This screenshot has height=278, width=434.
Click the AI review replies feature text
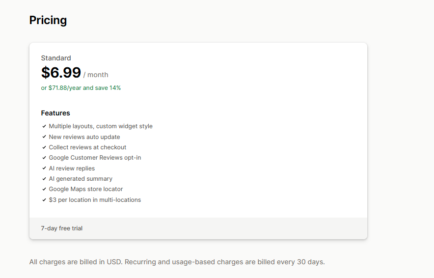click(x=72, y=168)
